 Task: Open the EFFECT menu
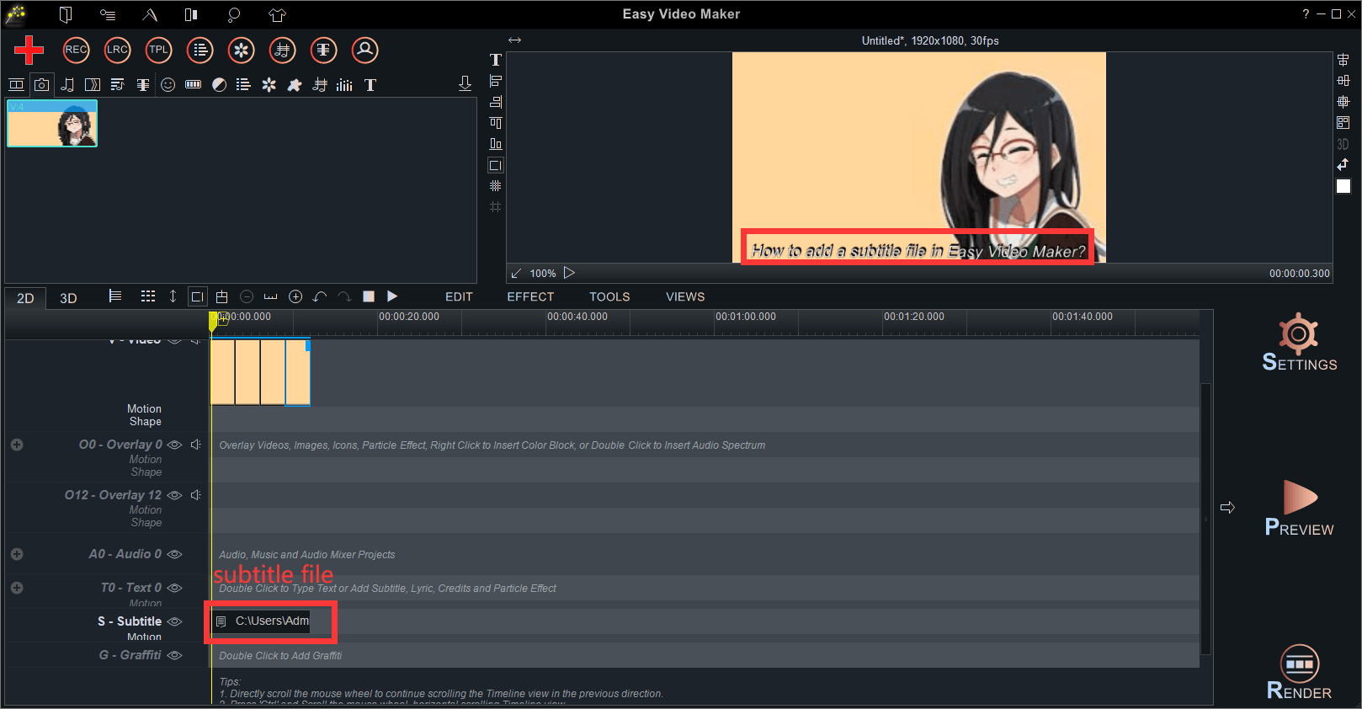530,296
